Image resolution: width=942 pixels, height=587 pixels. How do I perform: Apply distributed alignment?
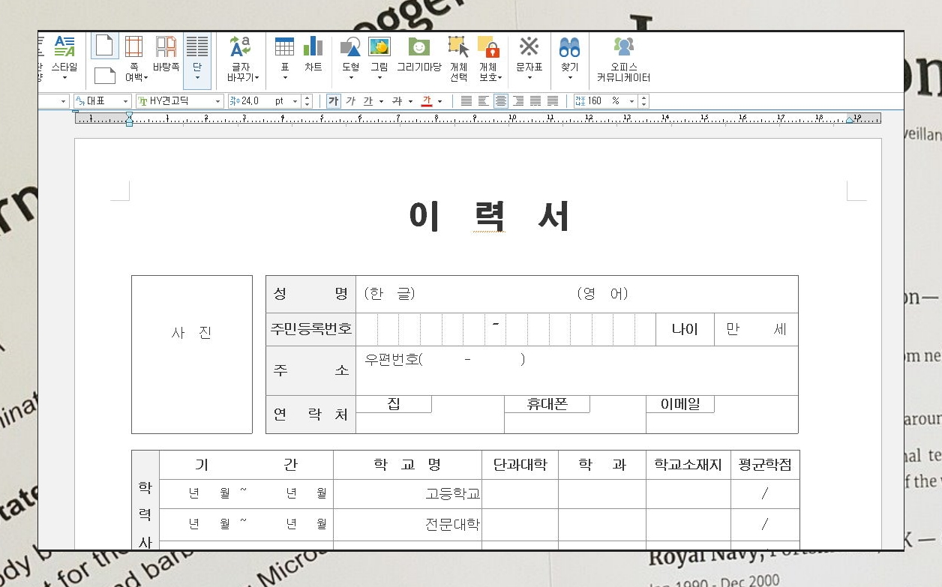[535, 101]
